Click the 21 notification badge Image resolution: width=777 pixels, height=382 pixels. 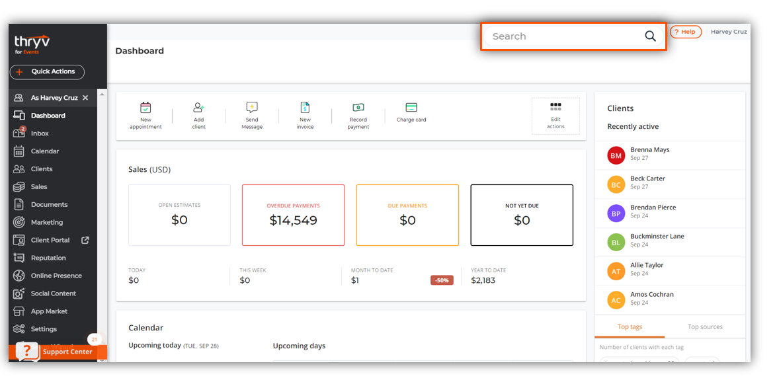94,340
